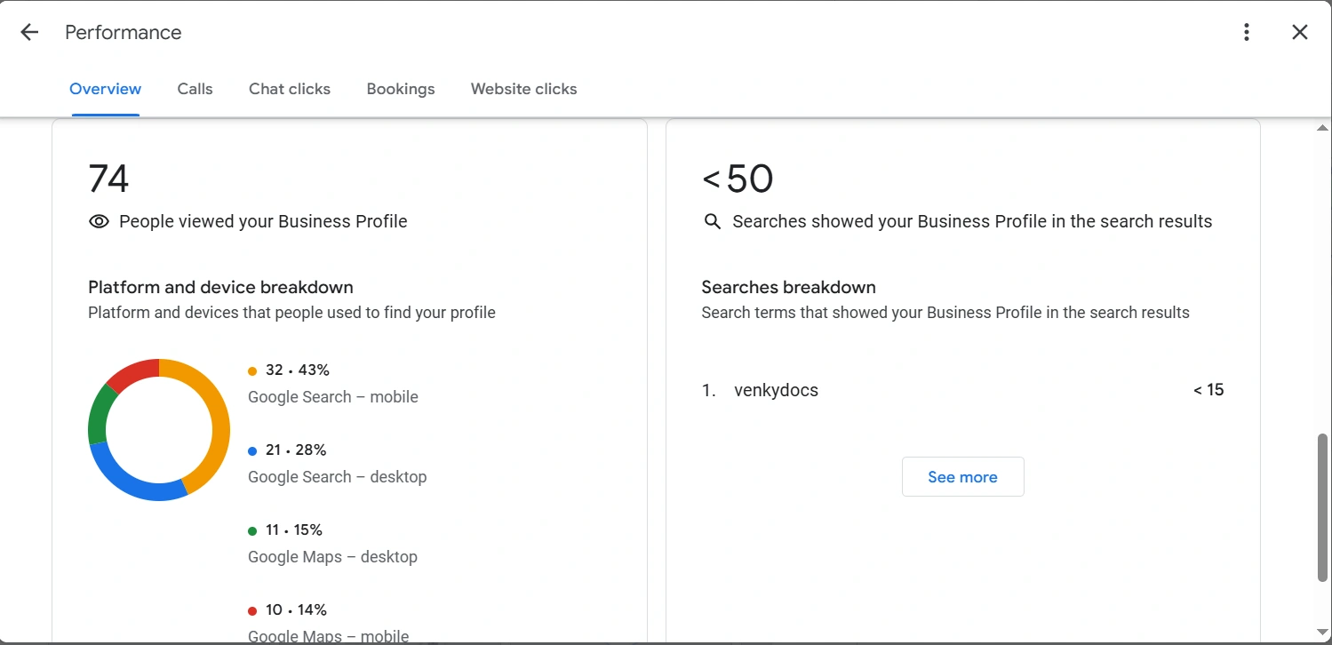Click the orange Google Search mobile legend dot
Screen dimensions: 1332x645
252,371
